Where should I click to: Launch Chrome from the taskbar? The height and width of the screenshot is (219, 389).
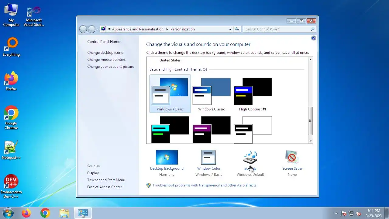pyautogui.click(x=45, y=213)
